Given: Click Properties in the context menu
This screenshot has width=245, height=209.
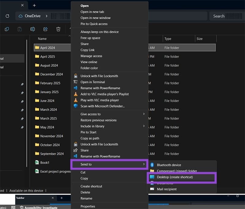Looking at the screenshot, I should click(x=88, y=206).
